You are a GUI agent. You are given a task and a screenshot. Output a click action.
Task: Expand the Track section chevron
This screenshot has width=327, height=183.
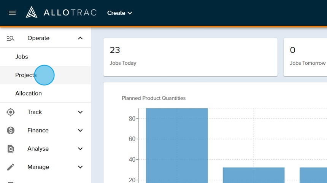80,112
